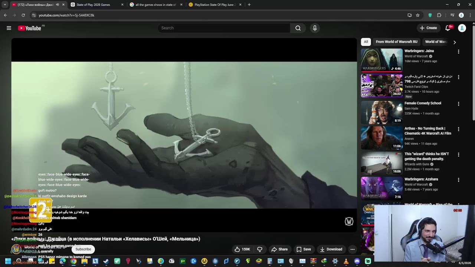Open Chrome extensions puzzle icon

(x=439, y=15)
